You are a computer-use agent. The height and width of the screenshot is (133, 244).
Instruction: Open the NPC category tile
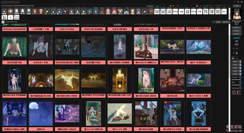pyautogui.click(x=224, y=12)
